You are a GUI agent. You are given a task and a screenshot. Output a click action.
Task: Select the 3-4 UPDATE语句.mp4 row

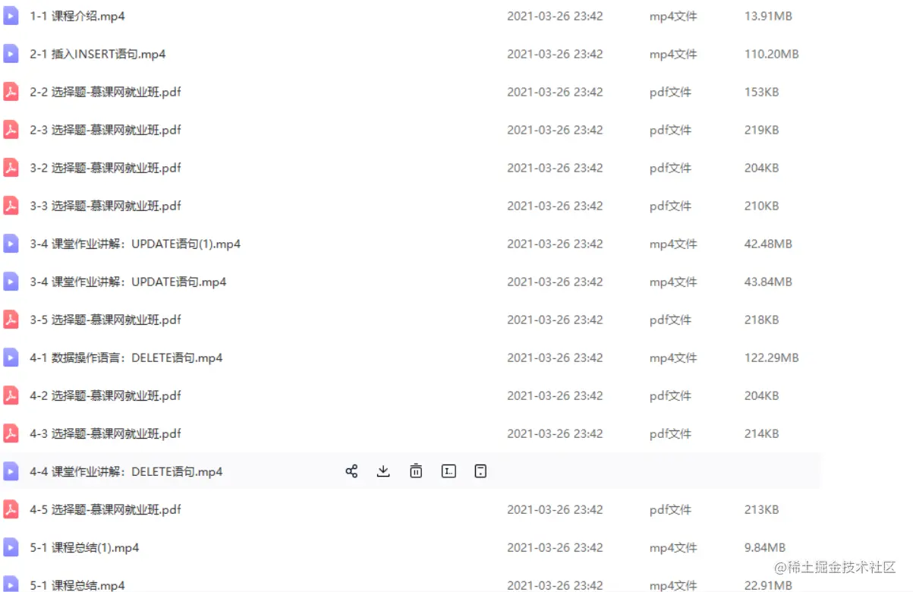(x=410, y=282)
